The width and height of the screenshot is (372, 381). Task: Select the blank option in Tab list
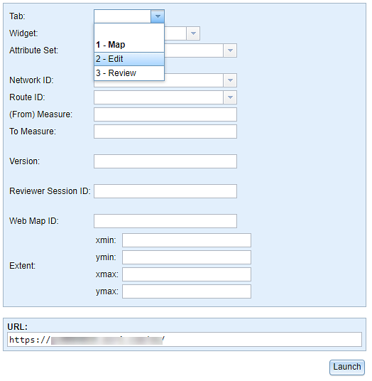(x=129, y=31)
